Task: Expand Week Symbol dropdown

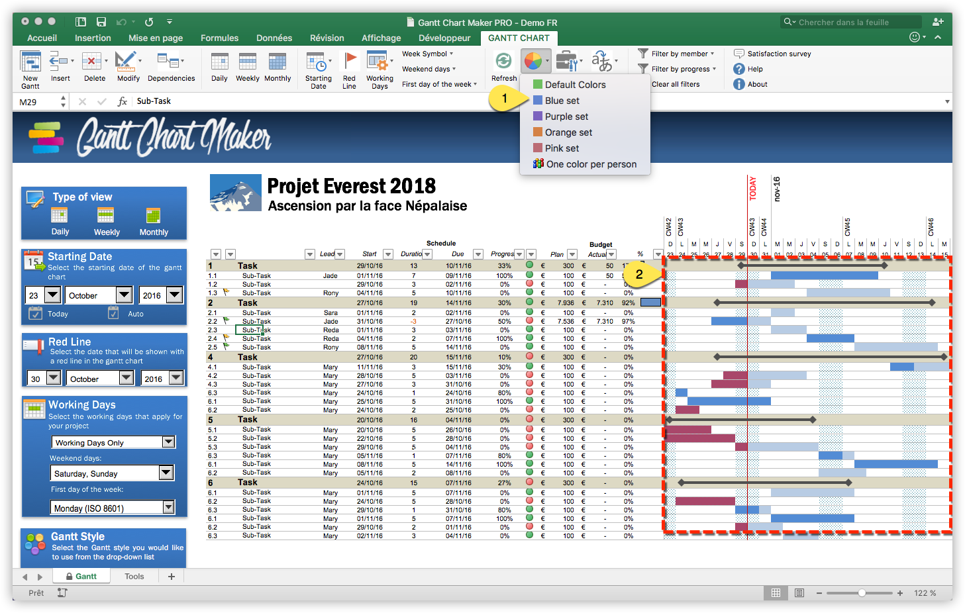Action: tap(428, 54)
